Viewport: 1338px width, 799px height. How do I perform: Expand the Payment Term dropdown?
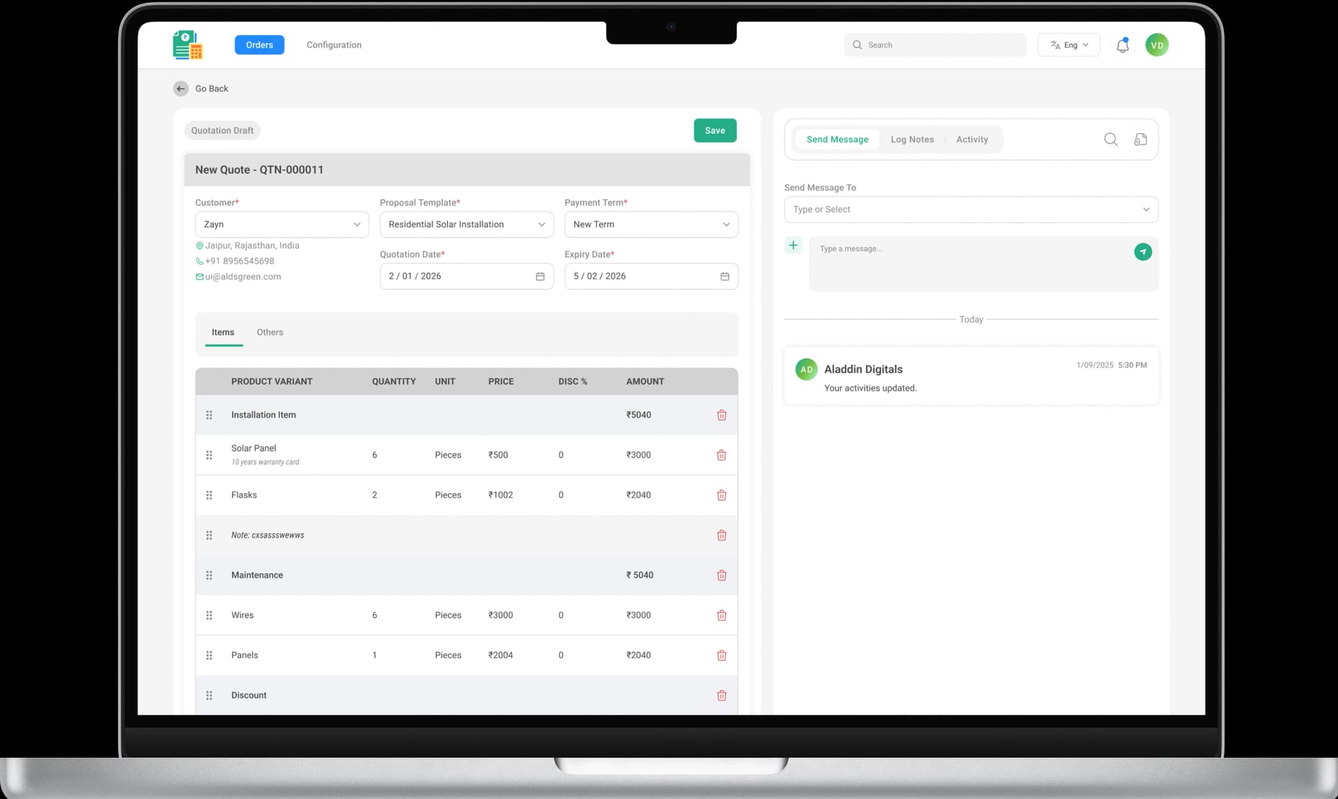pos(651,224)
